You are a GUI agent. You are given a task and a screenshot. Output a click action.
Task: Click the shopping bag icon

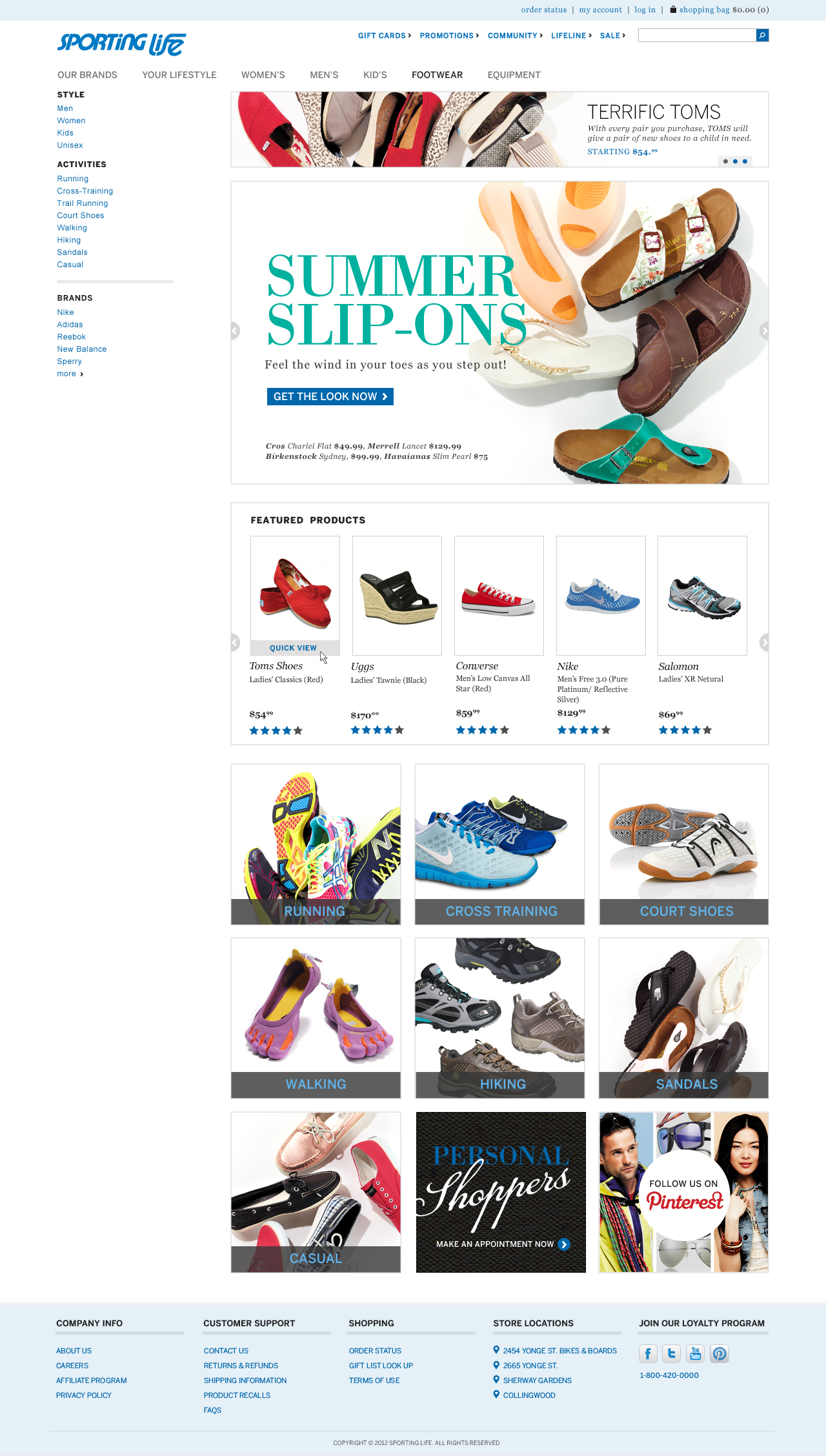click(673, 10)
